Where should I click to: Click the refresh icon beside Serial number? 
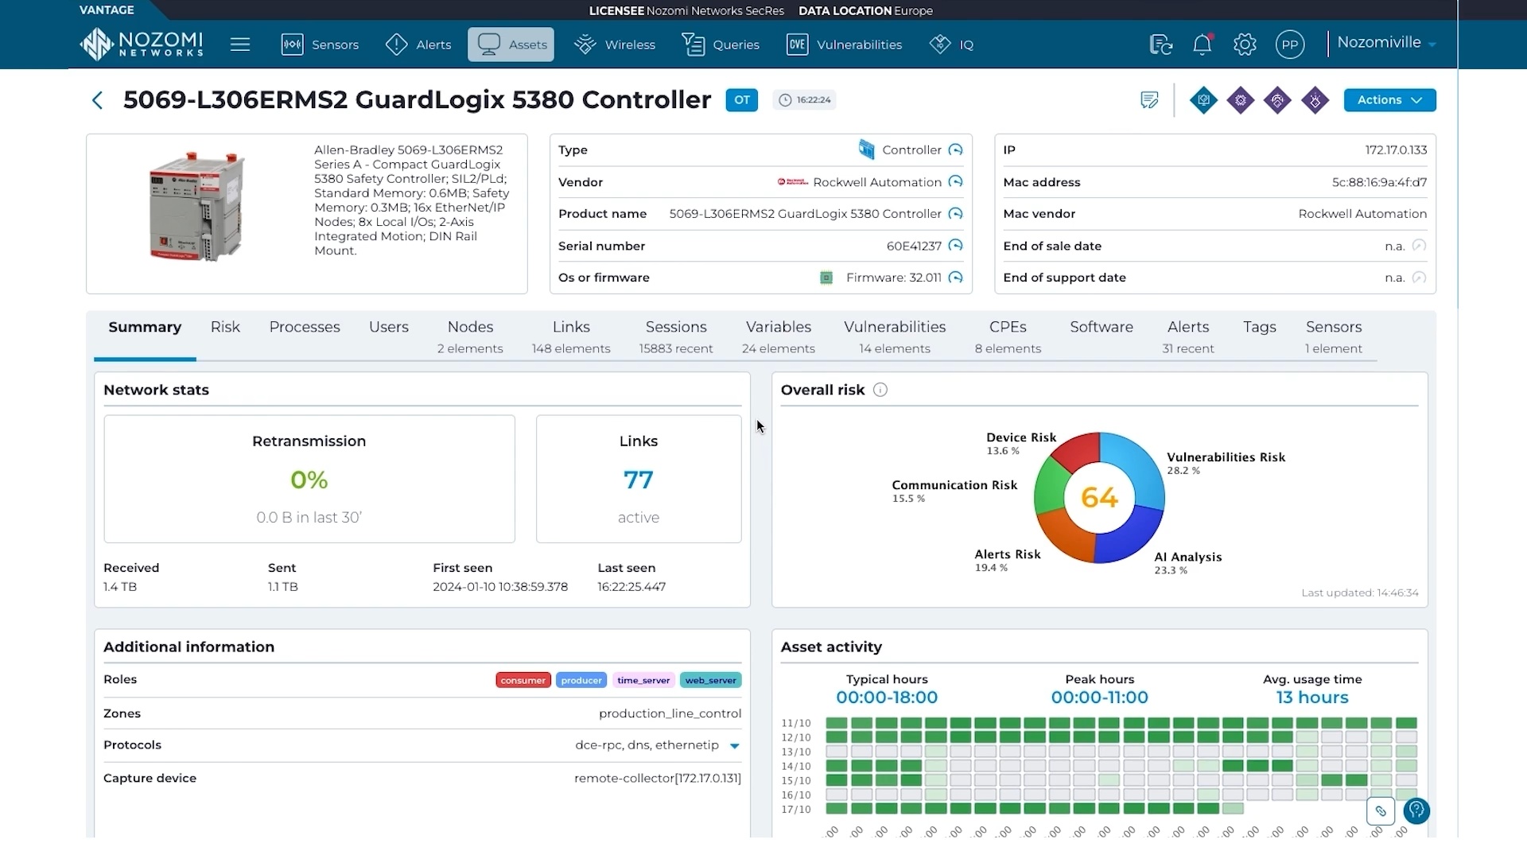click(956, 246)
